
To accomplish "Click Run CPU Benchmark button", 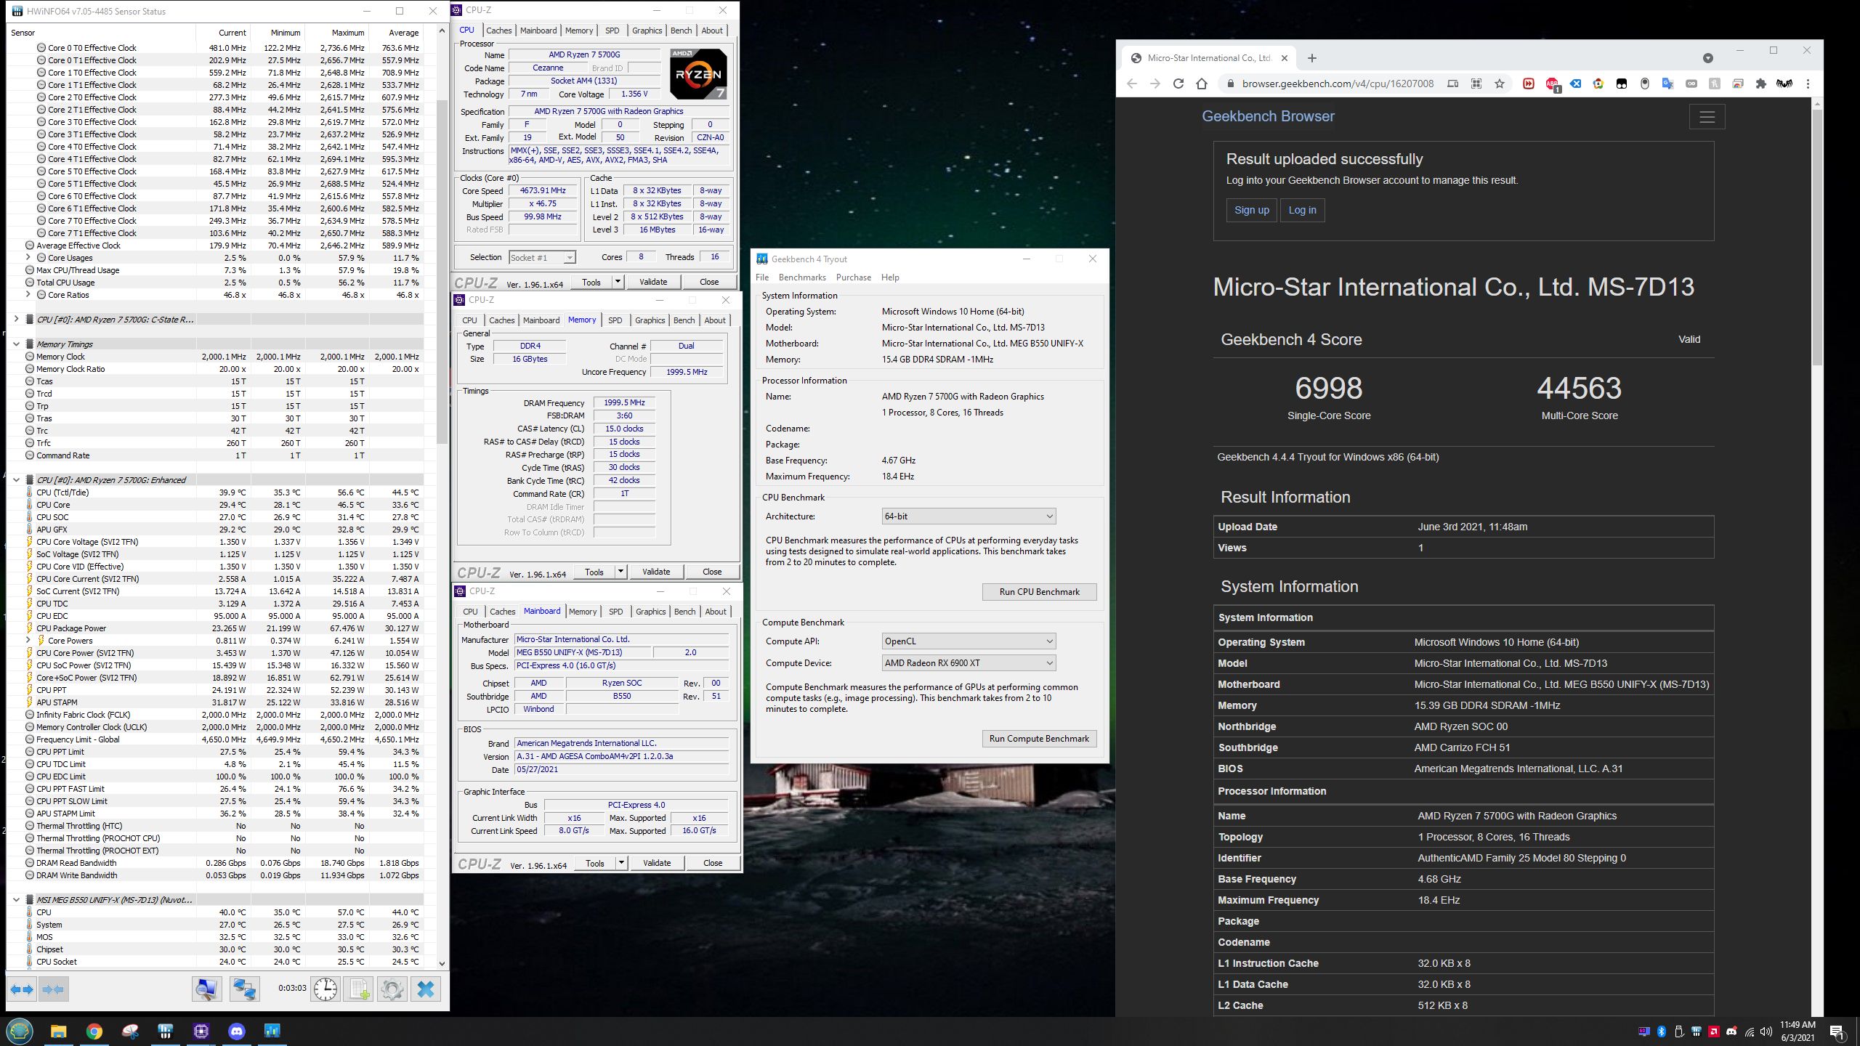I will click(1039, 592).
